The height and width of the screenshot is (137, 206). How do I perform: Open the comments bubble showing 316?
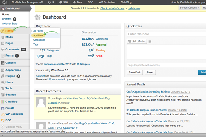point(63,2)
